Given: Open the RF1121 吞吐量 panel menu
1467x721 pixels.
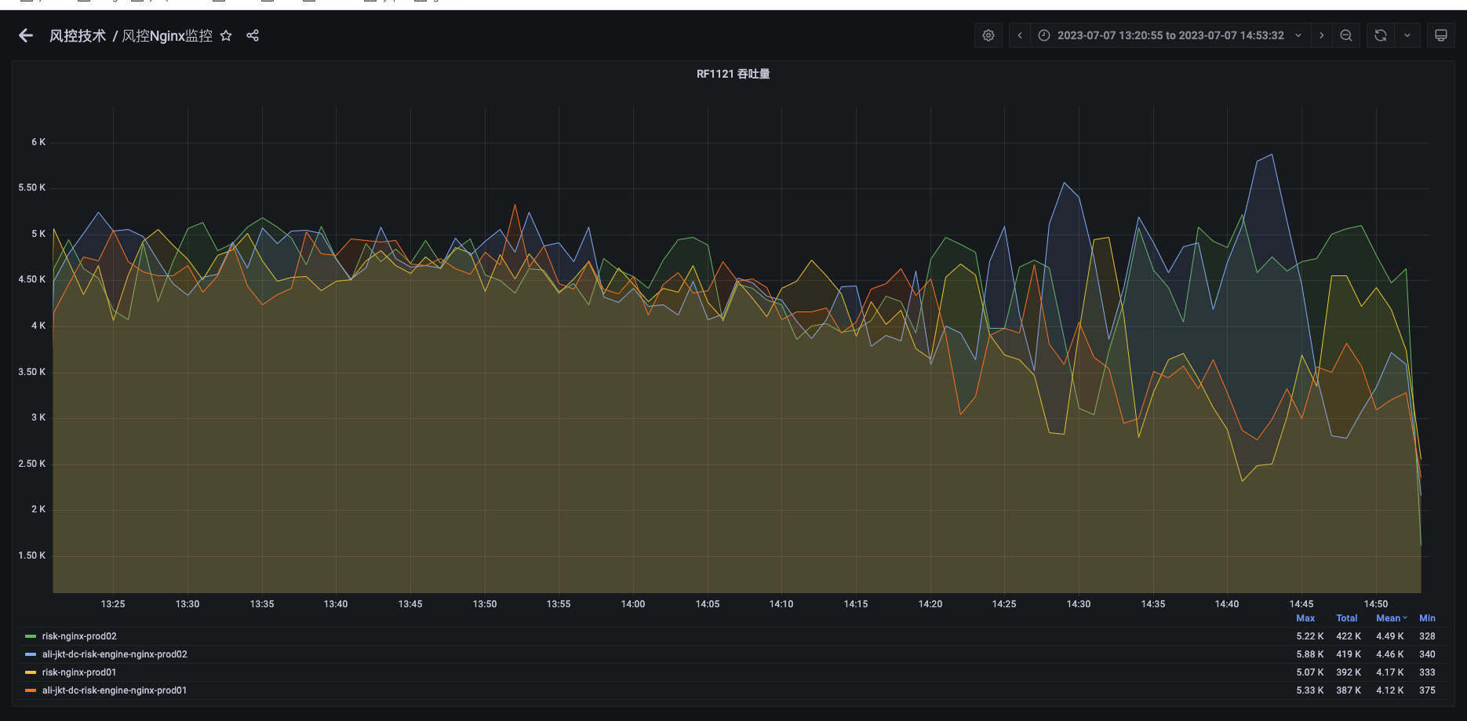Looking at the screenshot, I should [733, 74].
